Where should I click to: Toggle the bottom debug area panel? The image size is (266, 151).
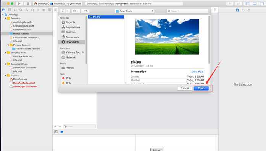pos(255,3)
